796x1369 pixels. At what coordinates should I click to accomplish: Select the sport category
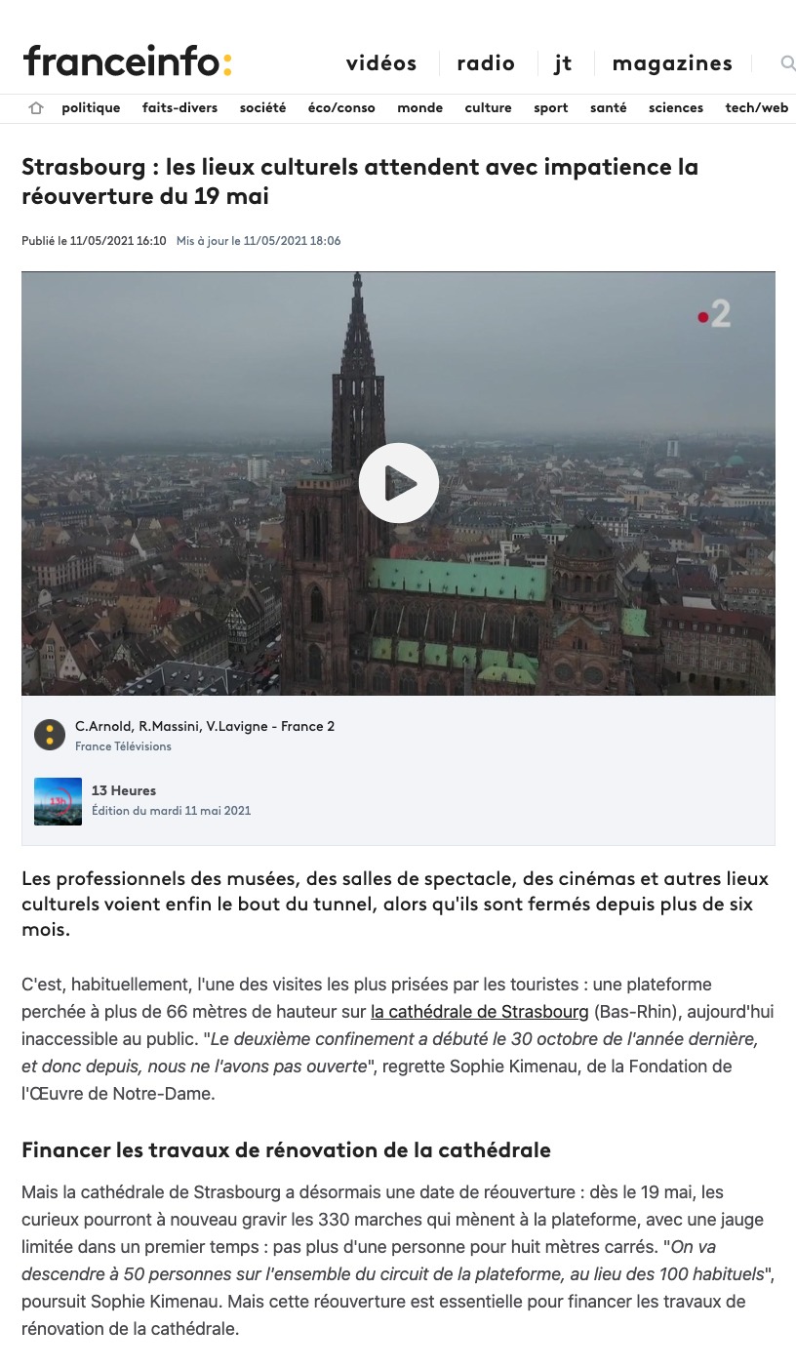pyautogui.click(x=551, y=108)
